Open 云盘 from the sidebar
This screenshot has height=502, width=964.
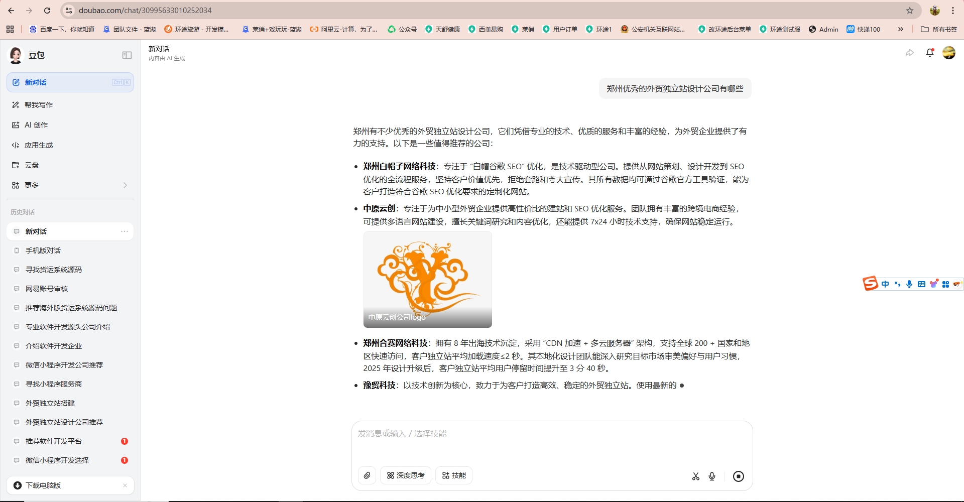coord(31,165)
